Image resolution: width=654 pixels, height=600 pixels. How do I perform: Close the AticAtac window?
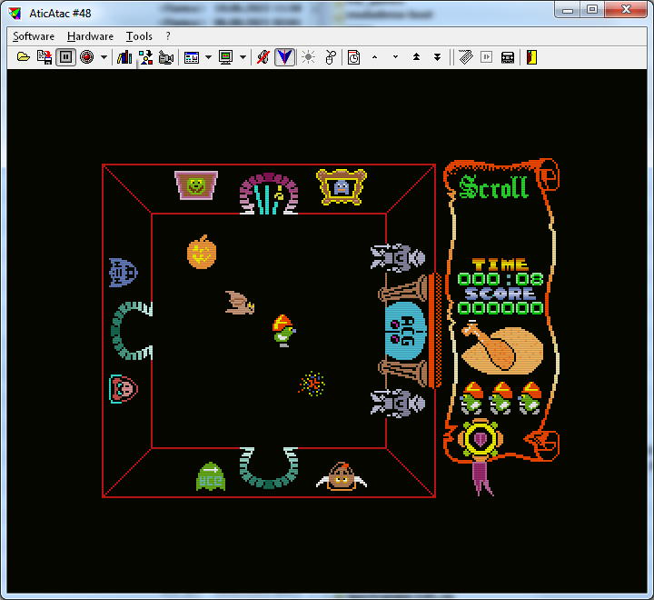point(626,10)
